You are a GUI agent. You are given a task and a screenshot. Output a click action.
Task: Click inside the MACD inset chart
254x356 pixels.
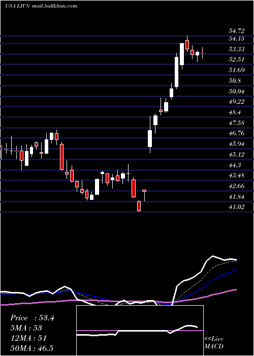(x=140, y=331)
